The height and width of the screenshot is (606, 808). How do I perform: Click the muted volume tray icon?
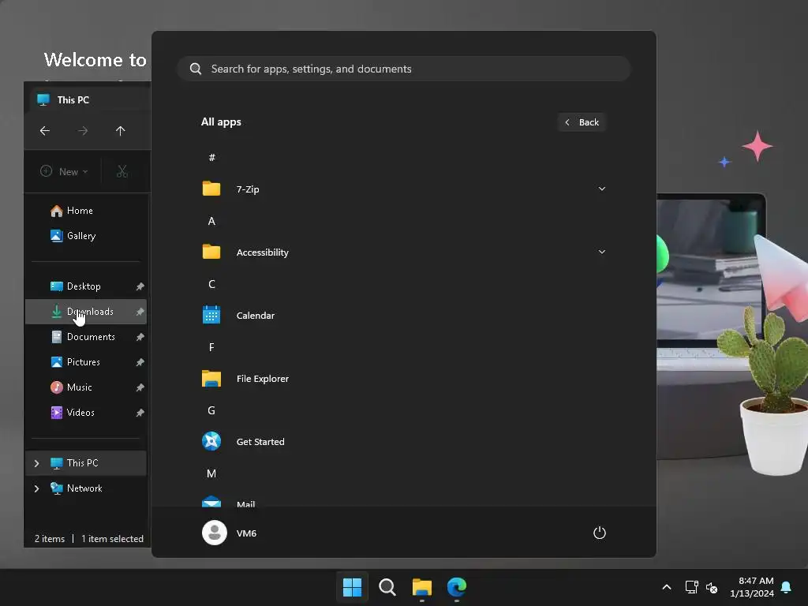712,587
